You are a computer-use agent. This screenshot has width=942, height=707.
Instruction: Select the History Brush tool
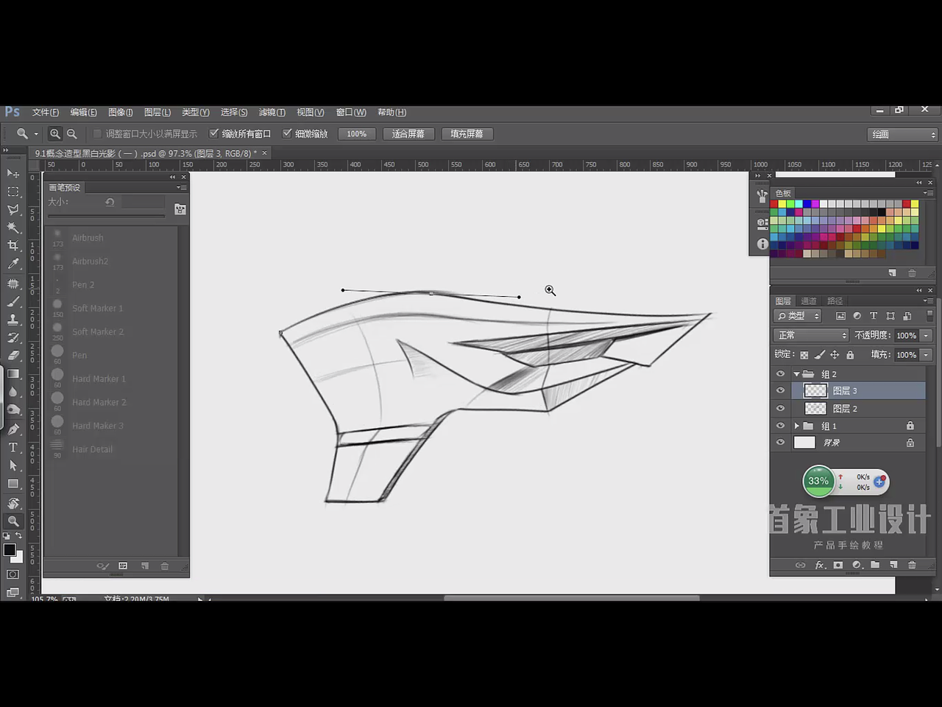(13, 337)
